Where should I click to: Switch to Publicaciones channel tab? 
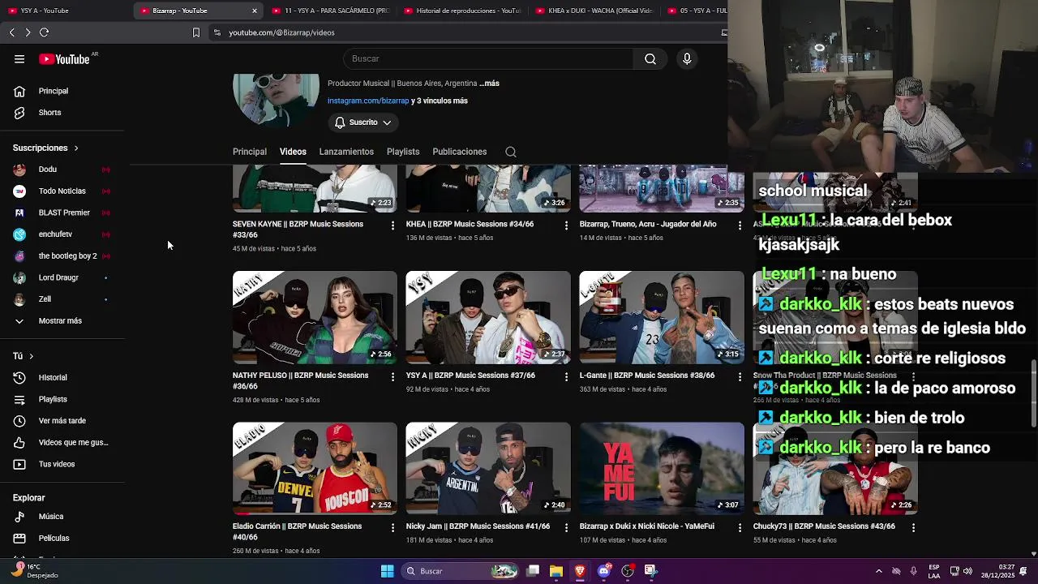pos(460,152)
